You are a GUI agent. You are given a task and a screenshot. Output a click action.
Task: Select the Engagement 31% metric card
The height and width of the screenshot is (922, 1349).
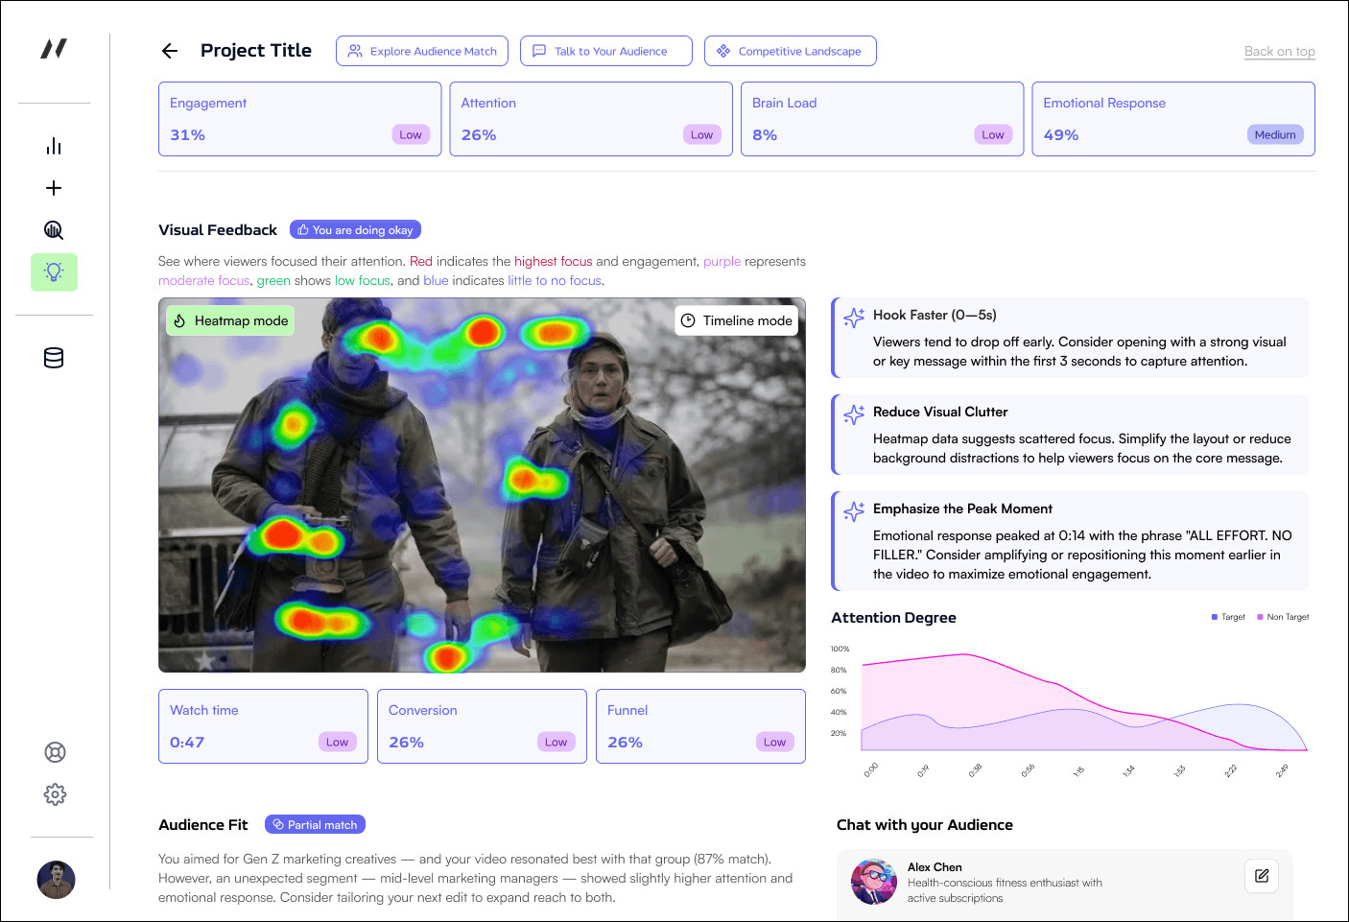[299, 119]
